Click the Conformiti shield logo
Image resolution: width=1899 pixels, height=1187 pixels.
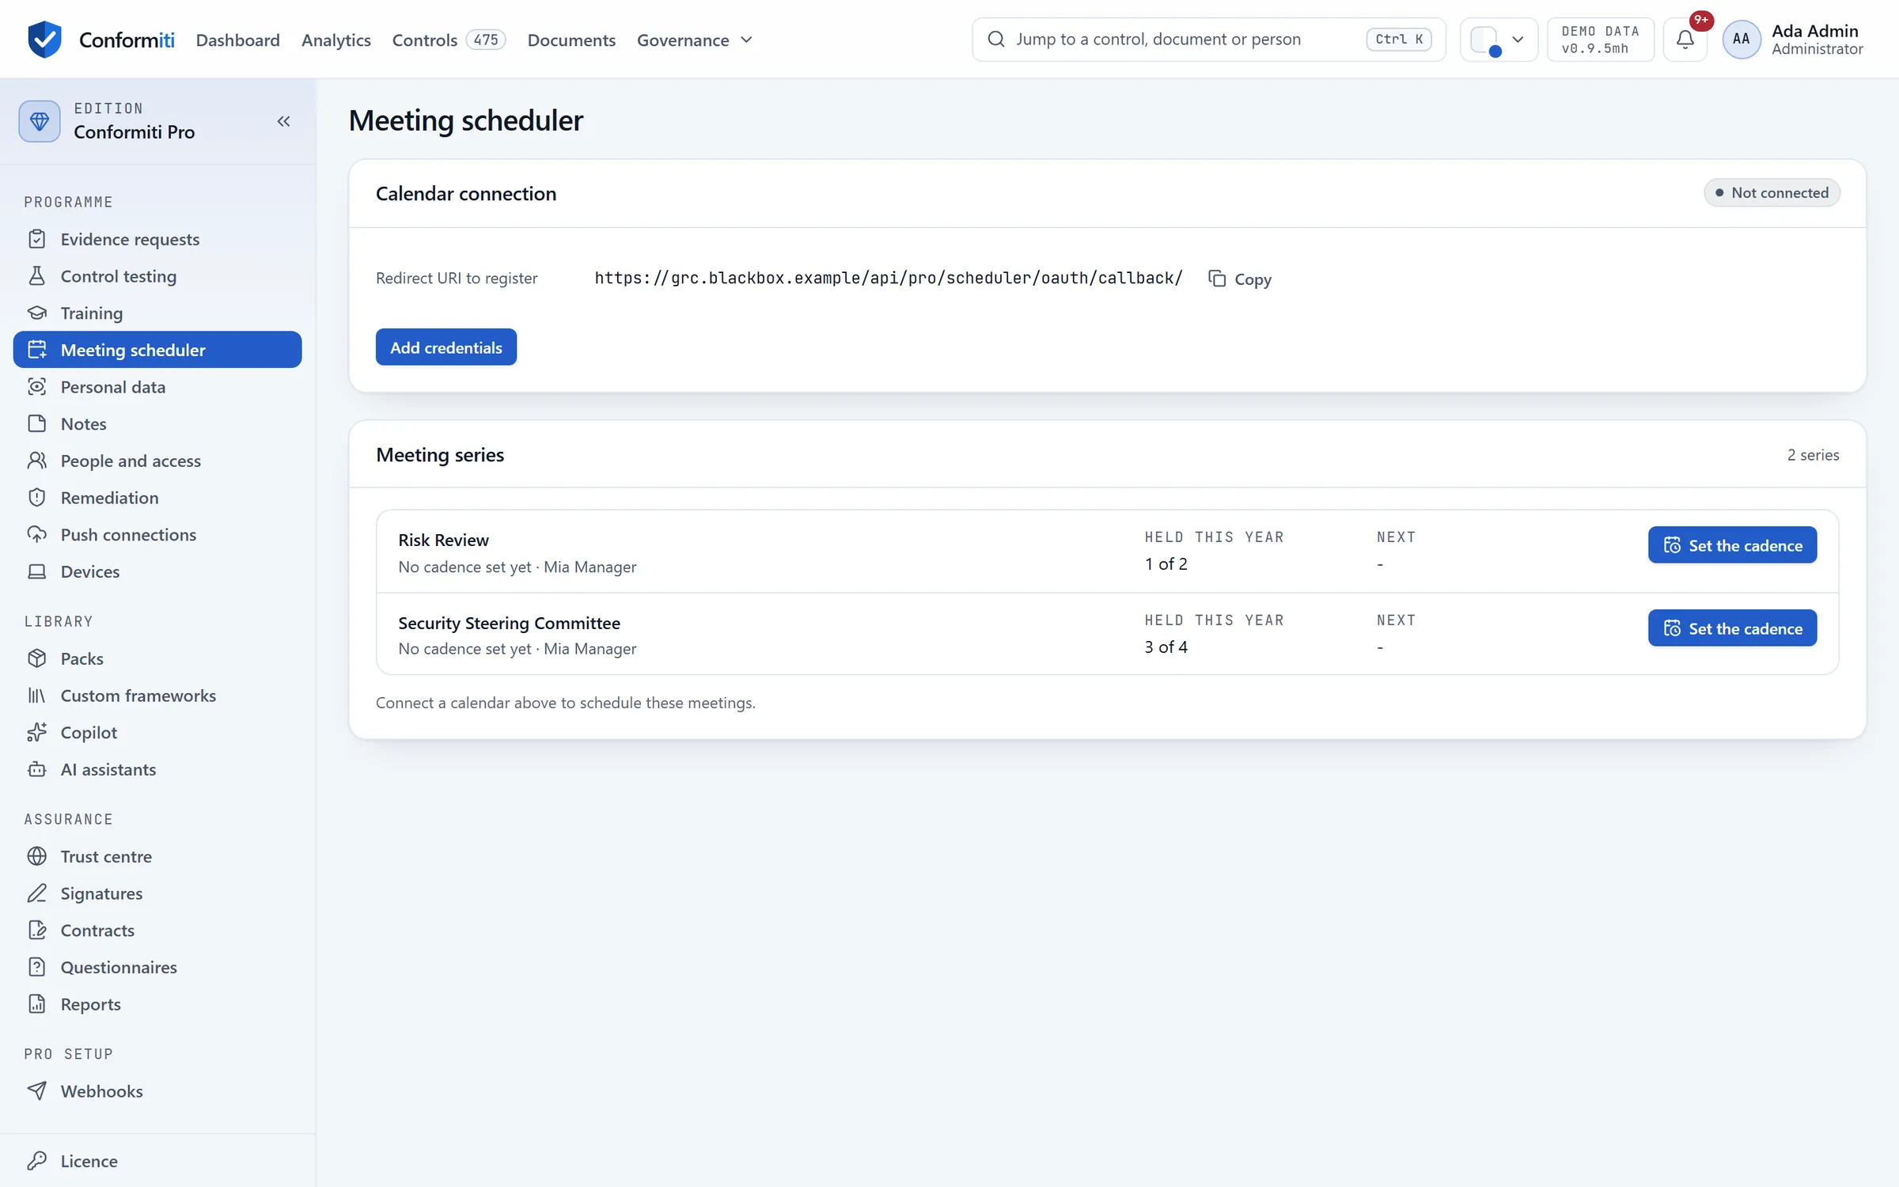click(x=44, y=39)
